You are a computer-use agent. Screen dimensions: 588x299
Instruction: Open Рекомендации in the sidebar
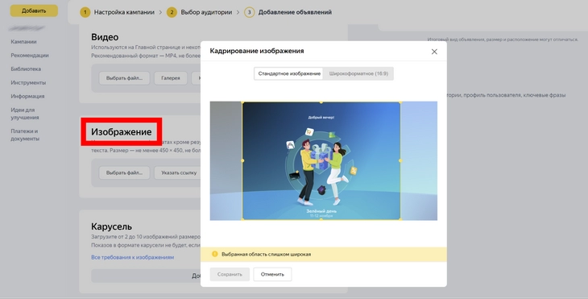coord(30,55)
